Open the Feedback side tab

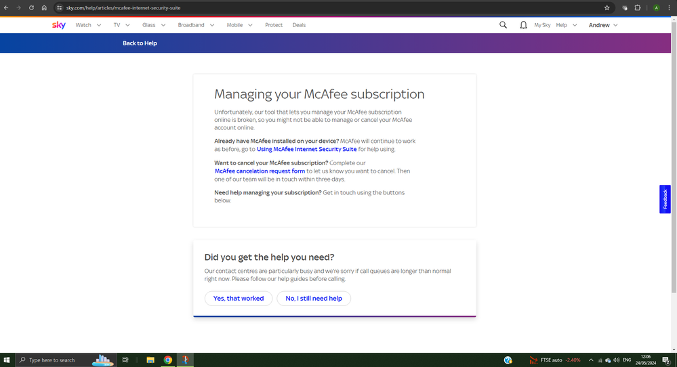pyautogui.click(x=665, y=199)
